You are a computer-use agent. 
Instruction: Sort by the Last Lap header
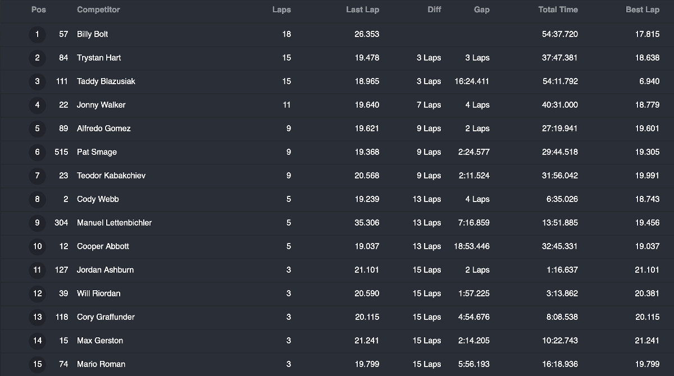tap(362, 10)
